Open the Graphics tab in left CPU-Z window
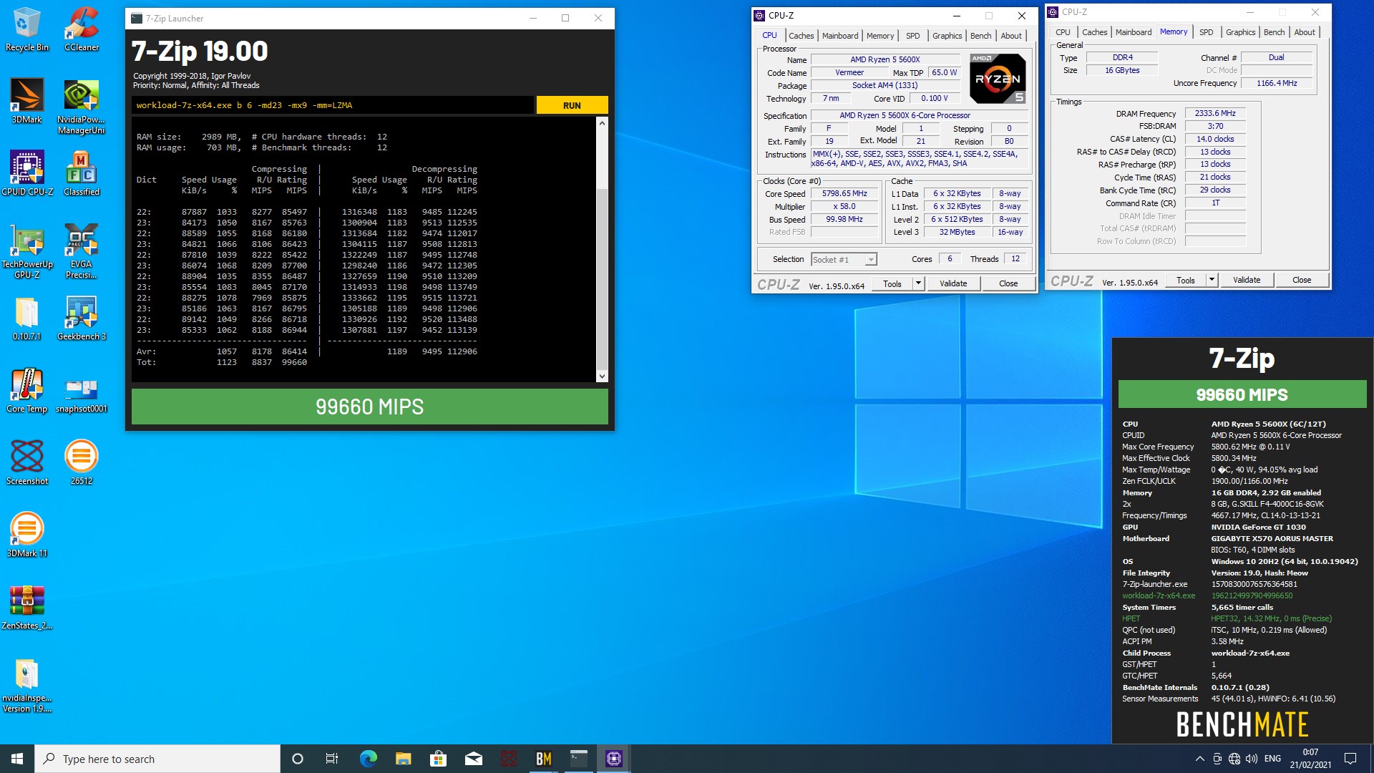 click(947, 36)
